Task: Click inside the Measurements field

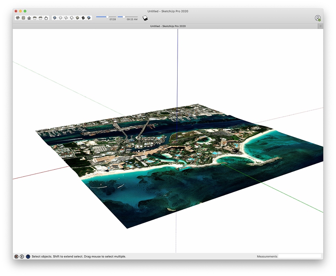Action: pyautogui.click(x=300, y=256)
